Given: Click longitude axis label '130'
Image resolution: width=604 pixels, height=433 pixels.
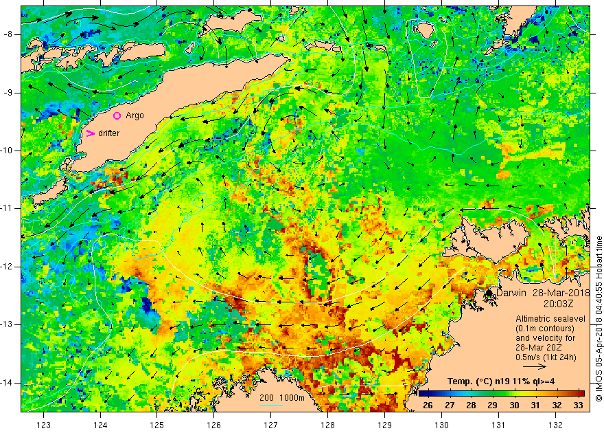Looking at the screenshot, I should pyautogui.click(x=441, y=425).
